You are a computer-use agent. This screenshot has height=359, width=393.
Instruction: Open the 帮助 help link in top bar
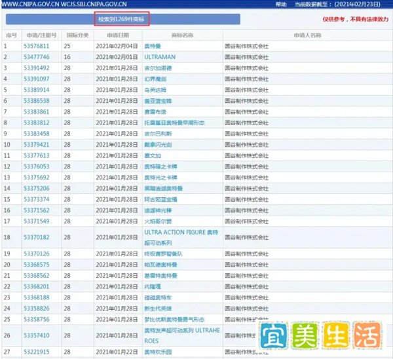(281, 5)
